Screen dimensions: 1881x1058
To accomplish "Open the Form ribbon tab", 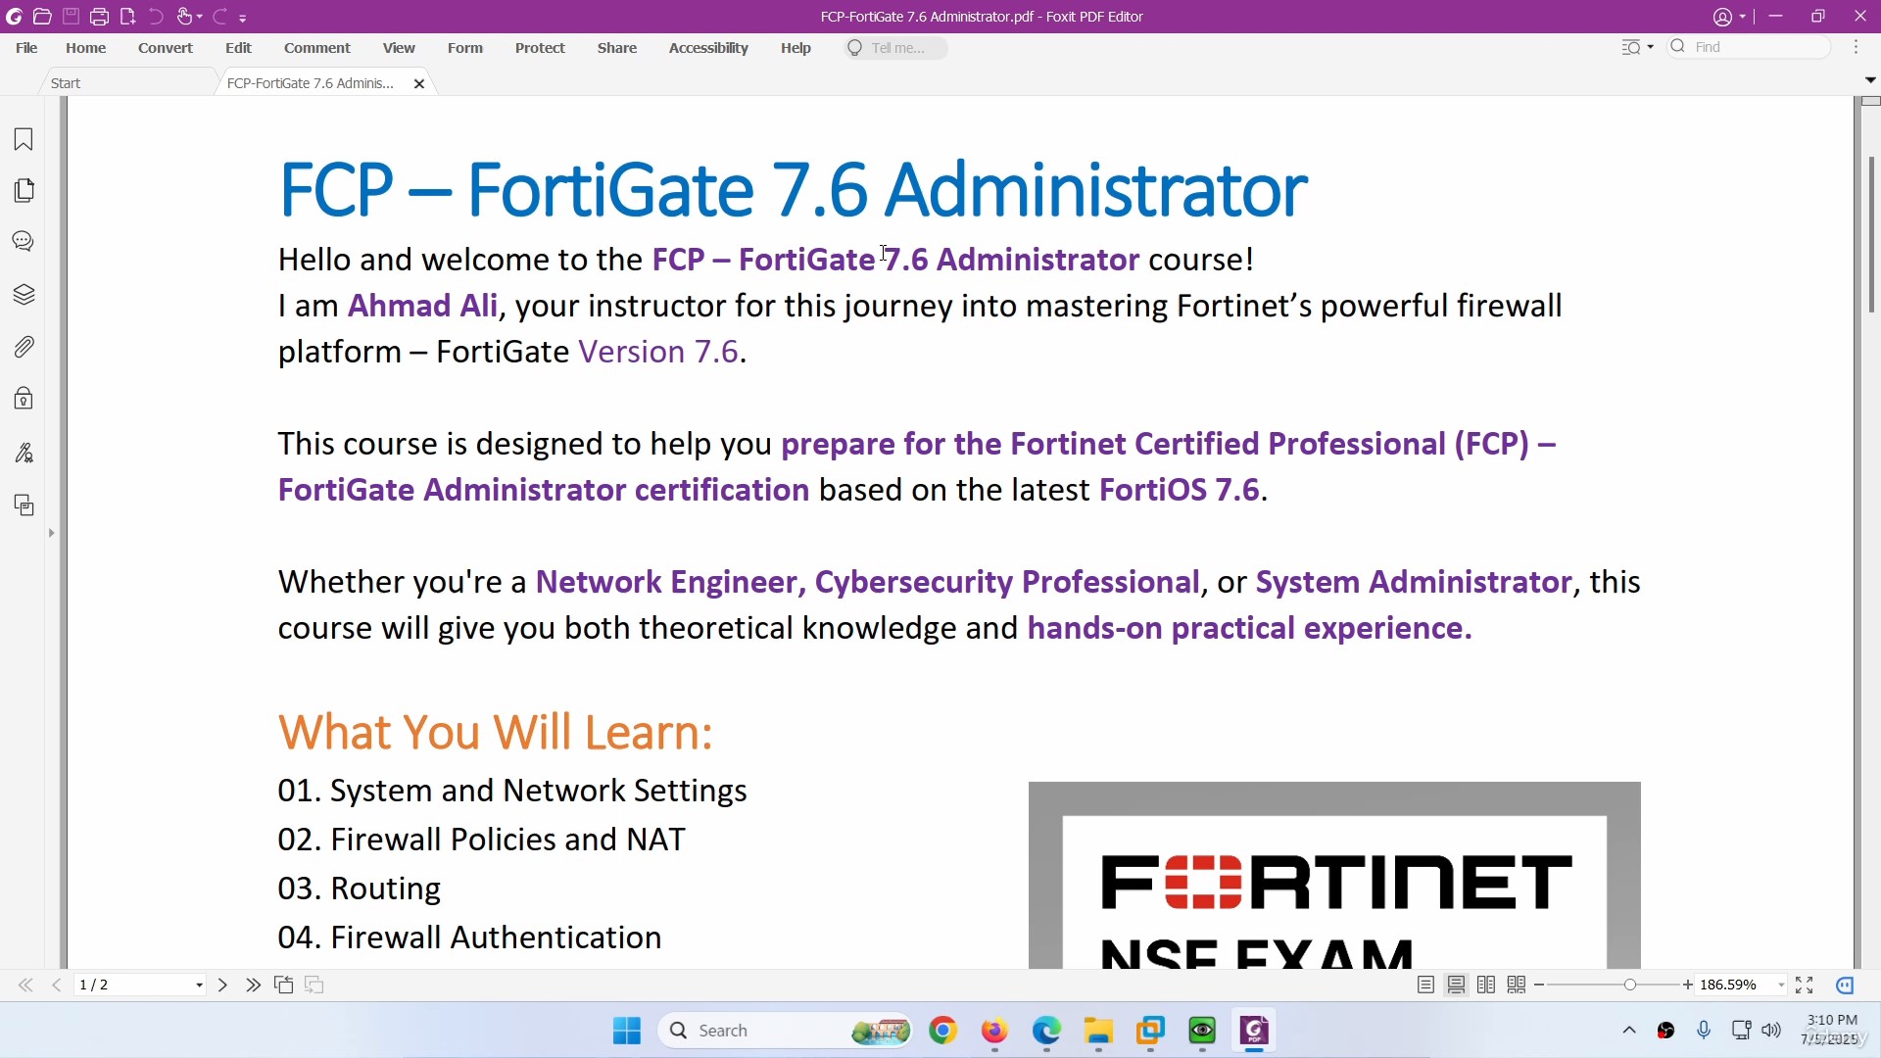I will 465,48.
